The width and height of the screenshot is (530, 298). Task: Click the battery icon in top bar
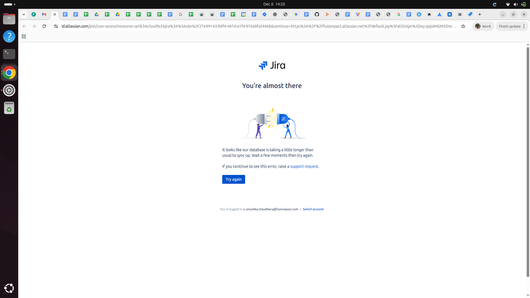click(x=524, y=4)
